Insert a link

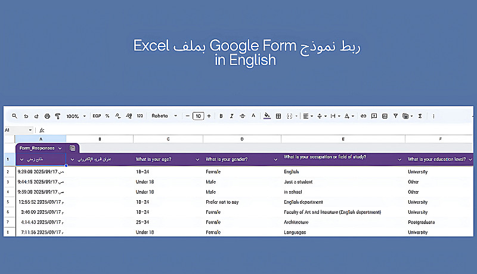pyautogui.click(x=363, y=116)
